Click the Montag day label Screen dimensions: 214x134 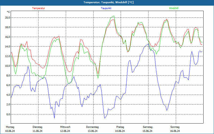pos(10,127)
